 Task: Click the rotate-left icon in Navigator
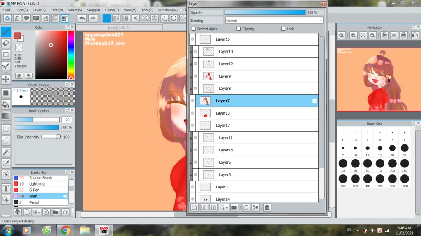384,35
